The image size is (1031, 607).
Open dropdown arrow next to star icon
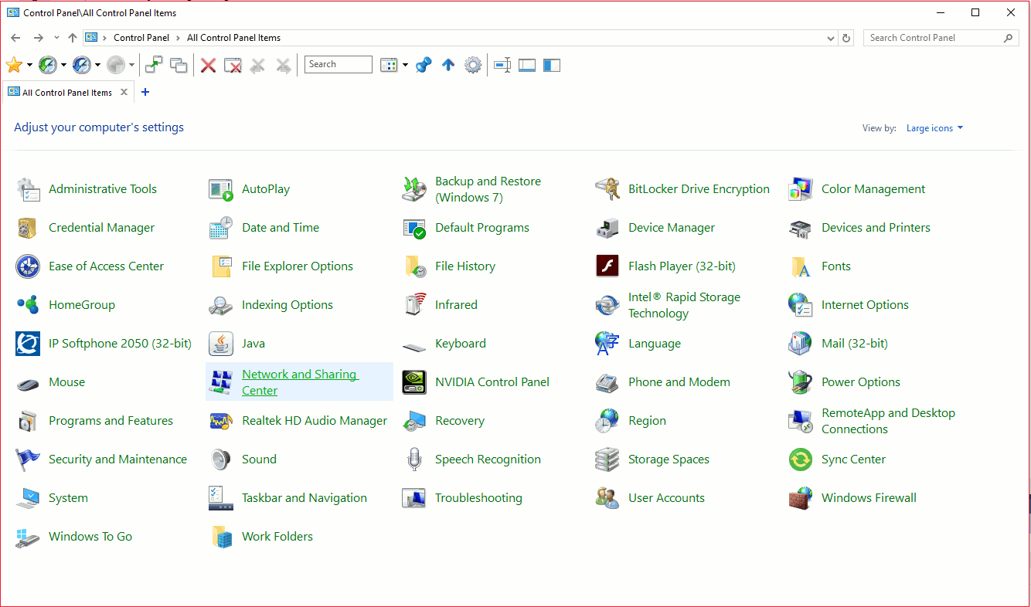click(x=29, y=66)
